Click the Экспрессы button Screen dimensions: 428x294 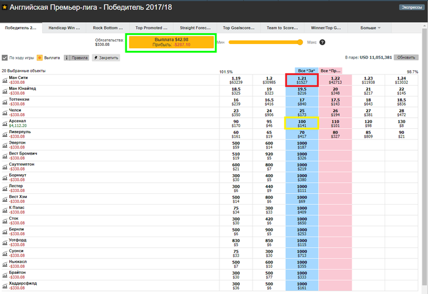coord(411,7)
